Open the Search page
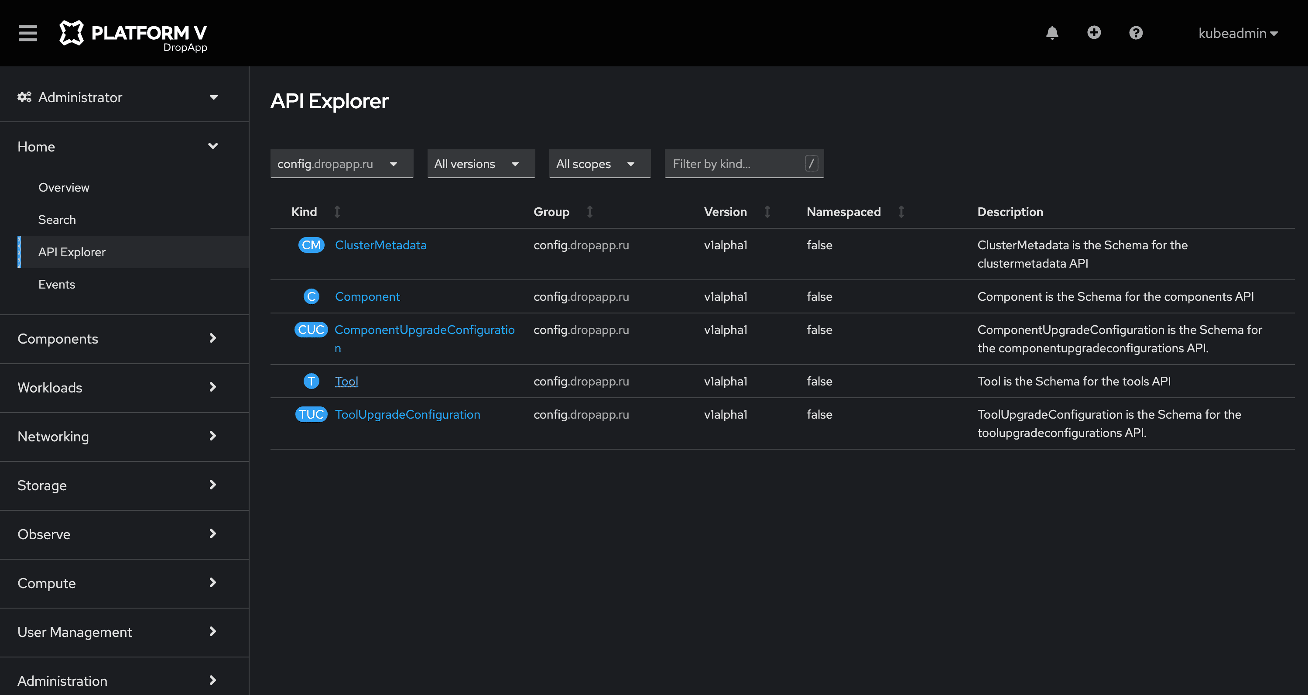This screenshot has height=695, width=1308. 57,220
